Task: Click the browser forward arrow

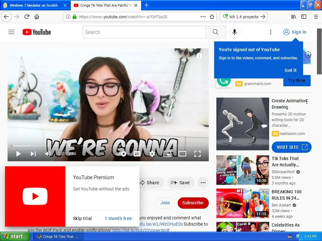Action: click(x=17, y=17)
